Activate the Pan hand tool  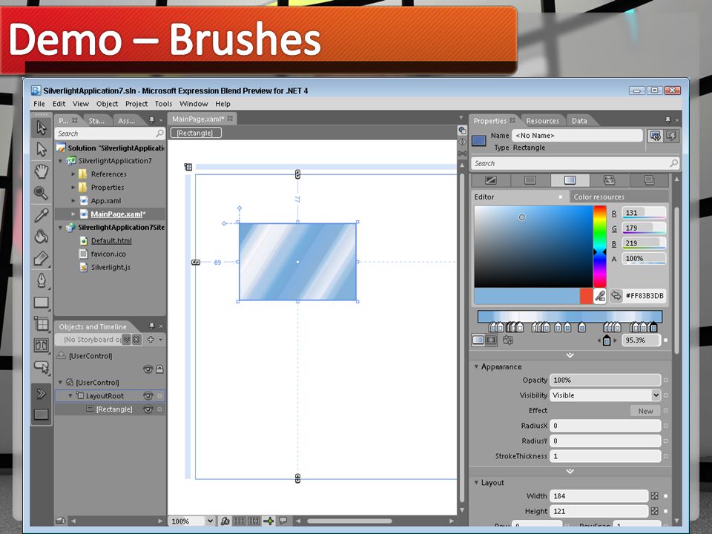pos(42,171)
